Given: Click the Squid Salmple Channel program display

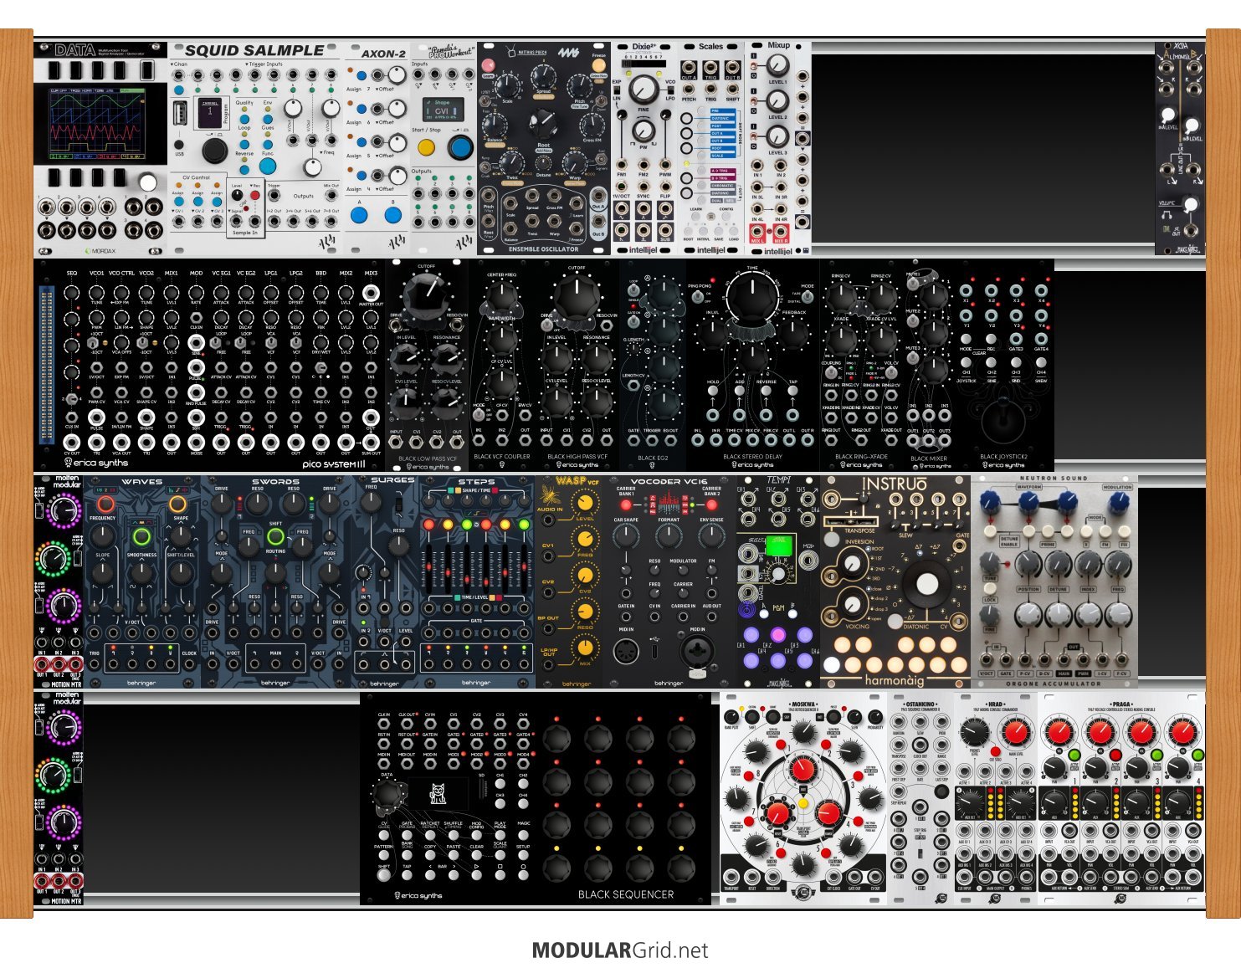Looking at the screenshot, I should point(211,113).
